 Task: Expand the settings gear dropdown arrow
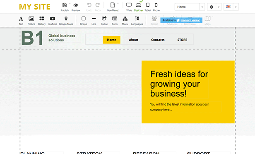(219, 7)
